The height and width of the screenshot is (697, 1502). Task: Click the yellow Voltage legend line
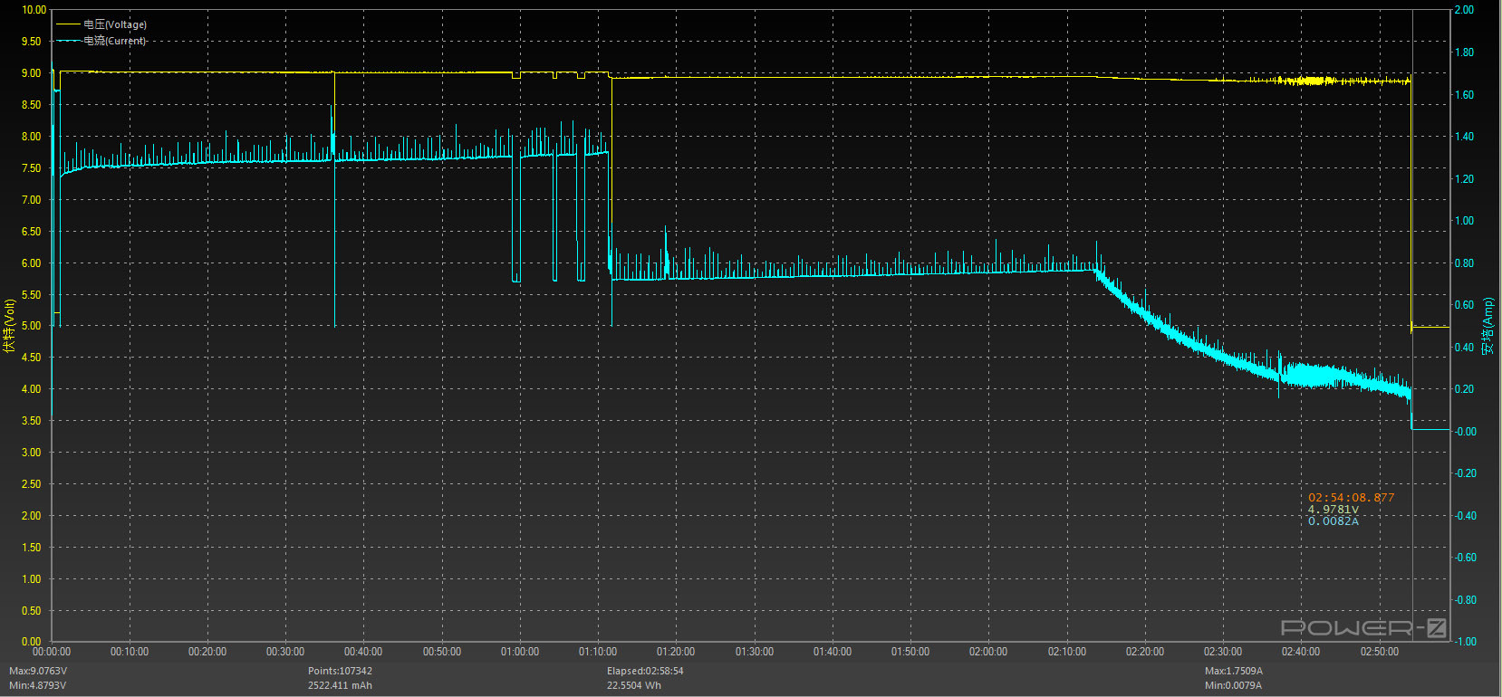(x=68, y=24)
